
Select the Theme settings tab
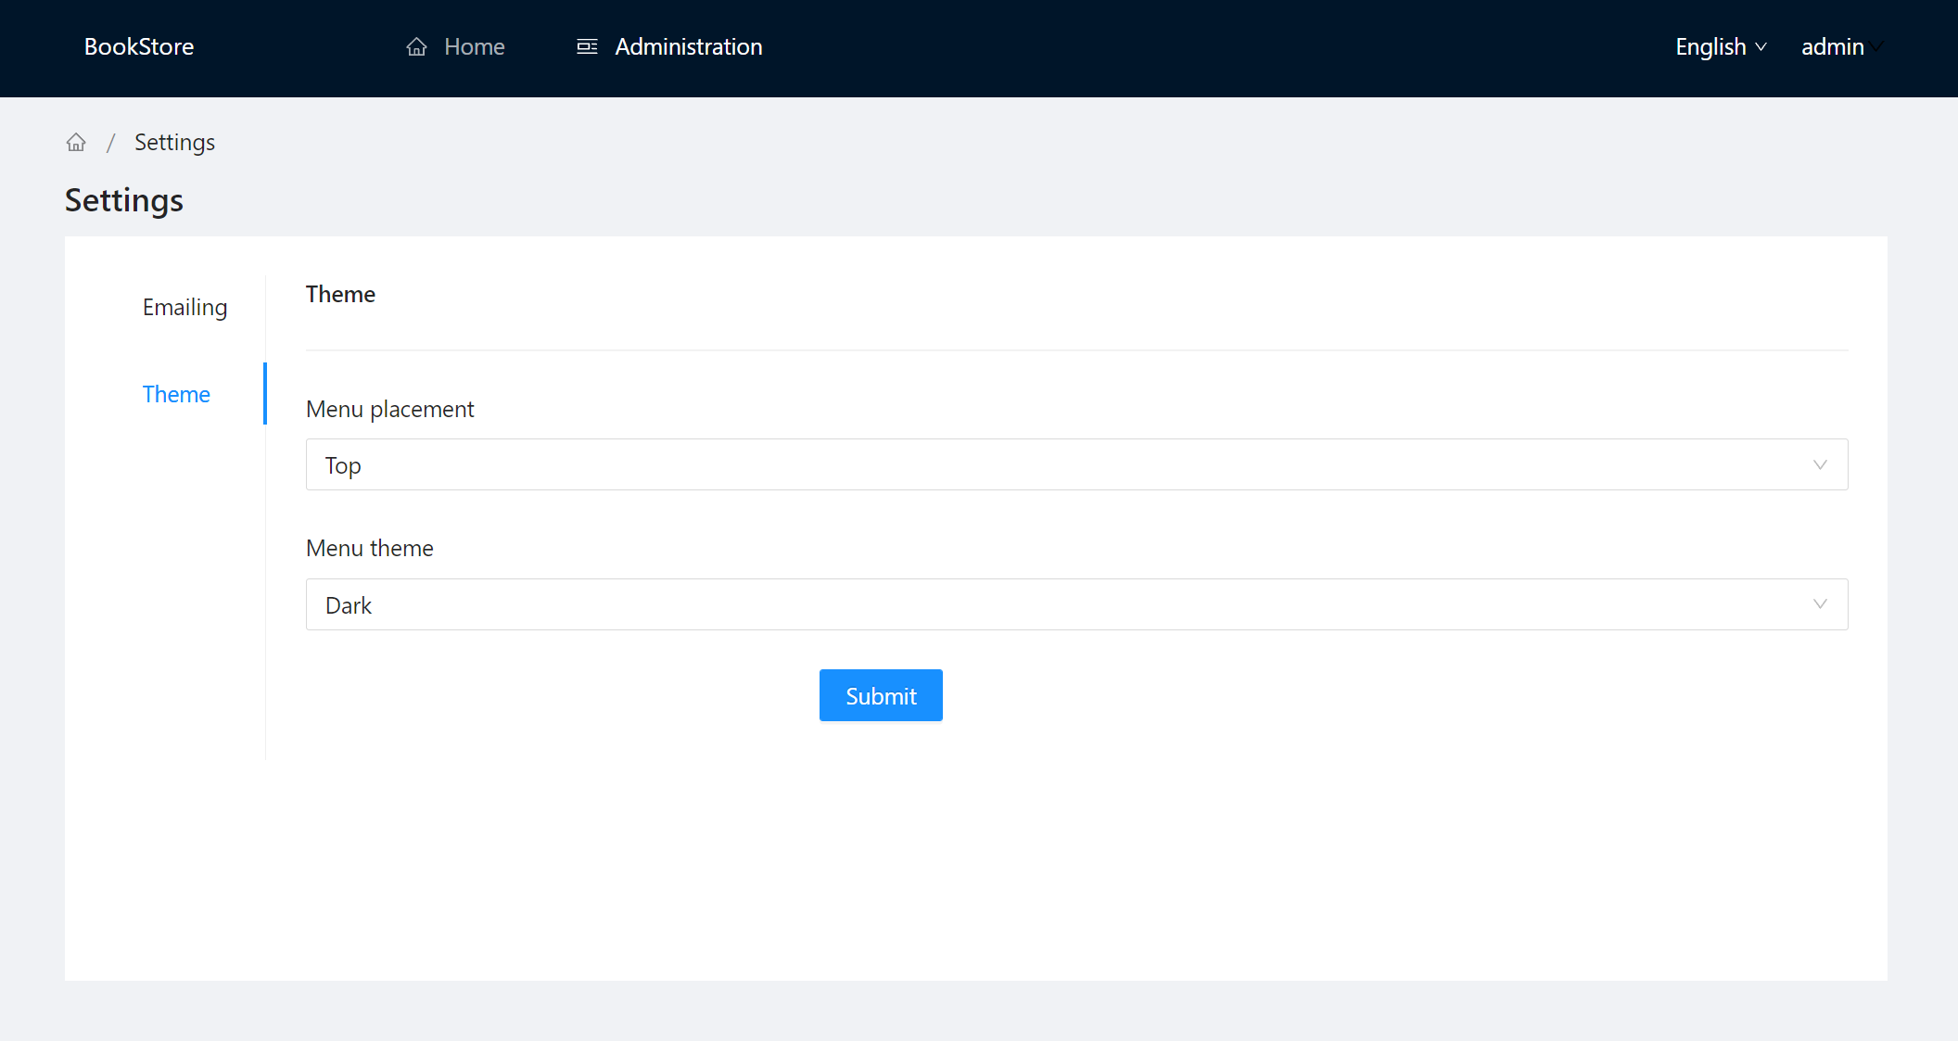click(x=176, y=394)
